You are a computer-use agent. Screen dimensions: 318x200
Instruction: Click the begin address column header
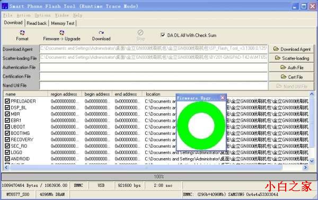point(97,94)
